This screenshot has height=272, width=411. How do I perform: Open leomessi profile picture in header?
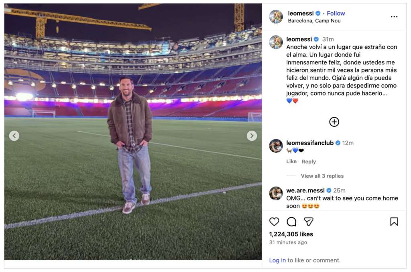[x=276, y=17]
